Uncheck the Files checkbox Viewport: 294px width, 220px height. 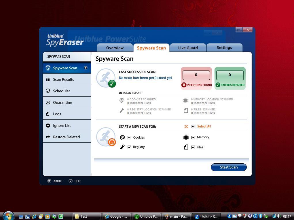coord(193,147)
